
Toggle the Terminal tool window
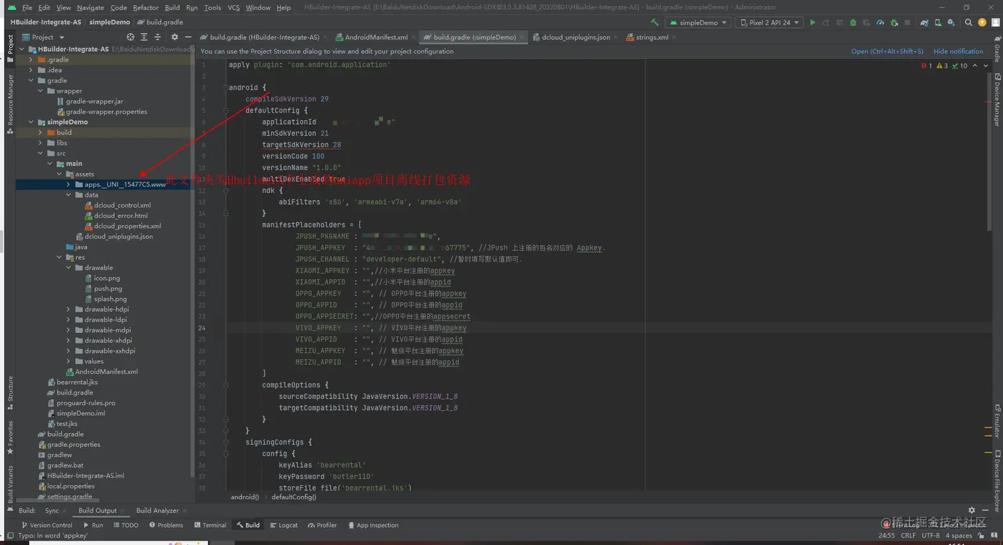[x=210, y=525]
